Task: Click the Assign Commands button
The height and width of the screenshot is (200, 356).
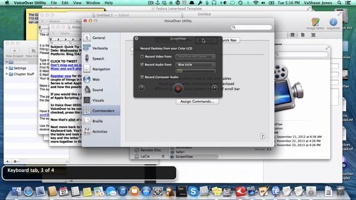Action: pyautogui.click(x=197, y=101)
